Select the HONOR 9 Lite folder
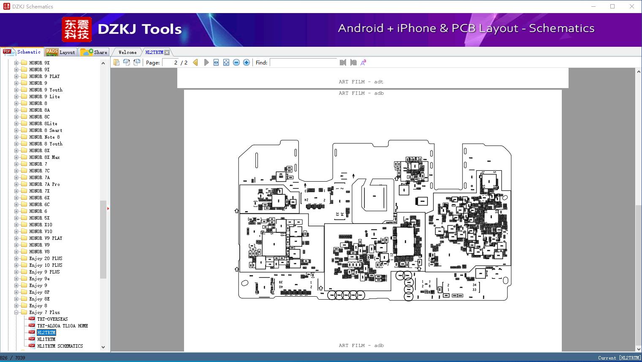The height and width of the screenshot is (362, 642). pyautogui.click(x=44, y=97)
